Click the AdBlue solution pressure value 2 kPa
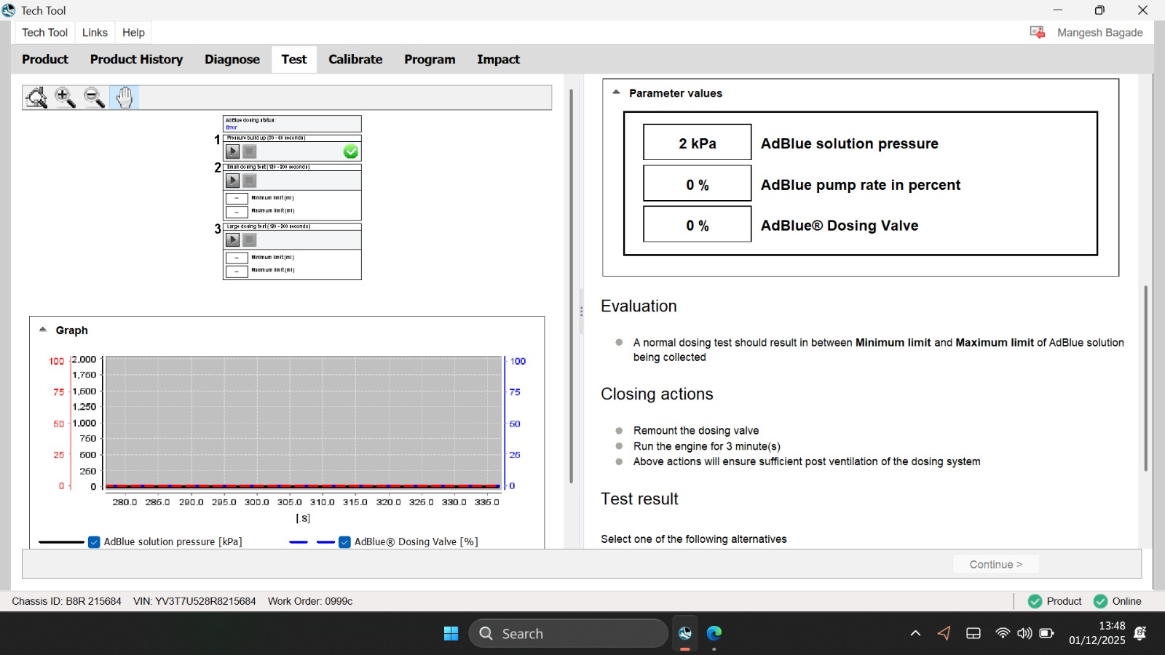 click(x=698, y=143)
